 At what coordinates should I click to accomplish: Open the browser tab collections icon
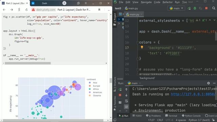[x=78, y=3]
